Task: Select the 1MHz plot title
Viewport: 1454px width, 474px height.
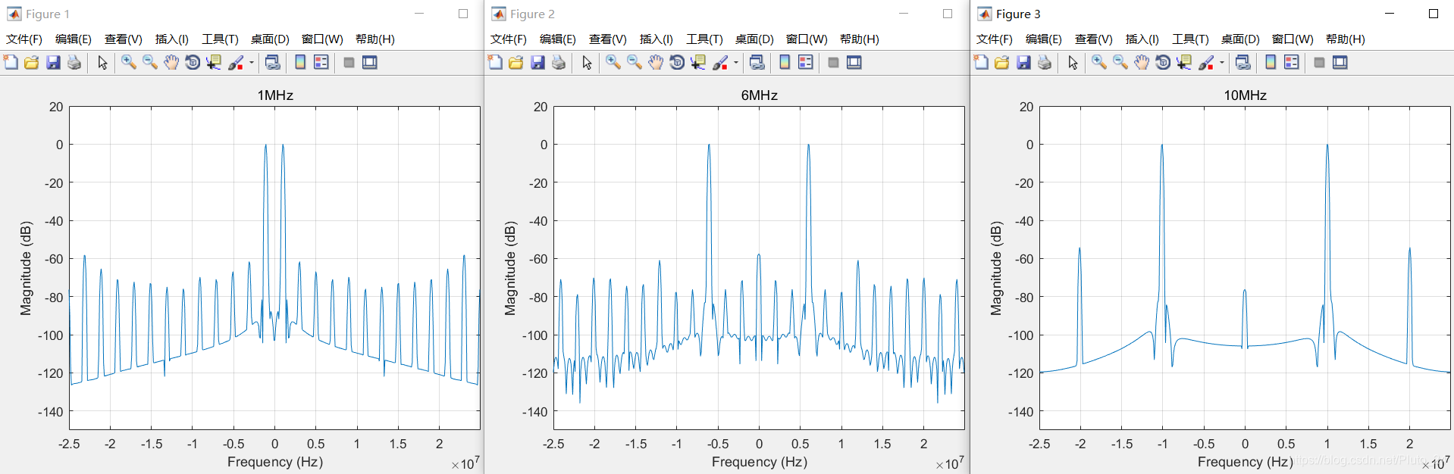Action: 275,95
